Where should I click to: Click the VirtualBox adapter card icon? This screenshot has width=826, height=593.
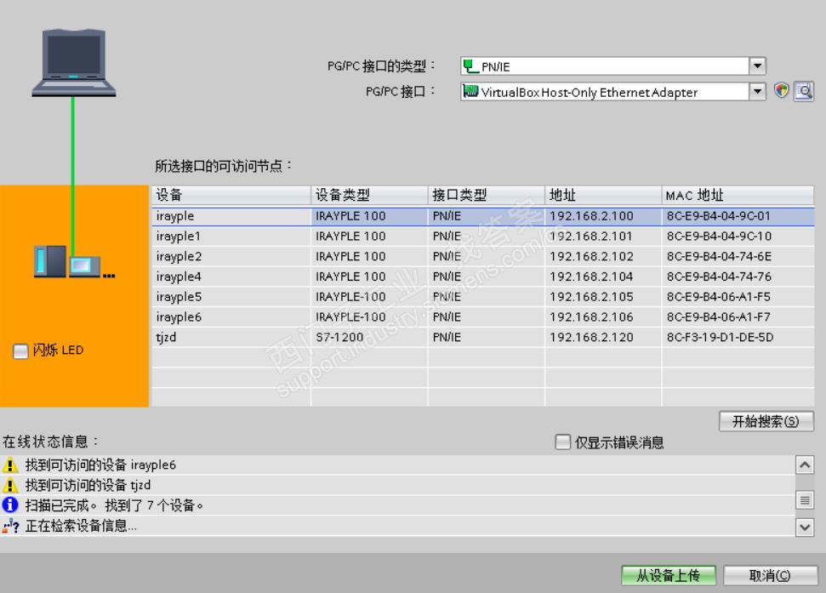click(470, 92)
